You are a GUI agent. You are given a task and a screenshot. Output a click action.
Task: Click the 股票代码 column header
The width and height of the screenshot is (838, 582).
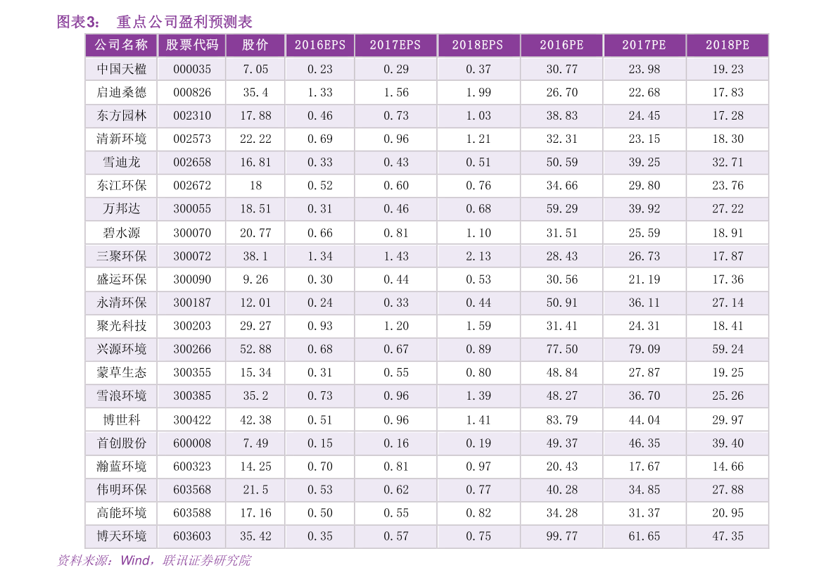tap(192, 45)
